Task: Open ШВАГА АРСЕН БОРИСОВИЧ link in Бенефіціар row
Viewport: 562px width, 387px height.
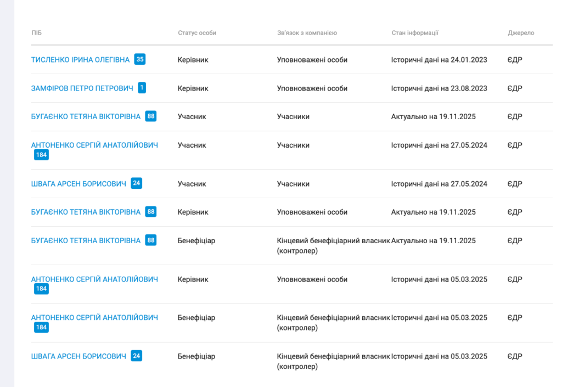Action: [x=78, y=356]
